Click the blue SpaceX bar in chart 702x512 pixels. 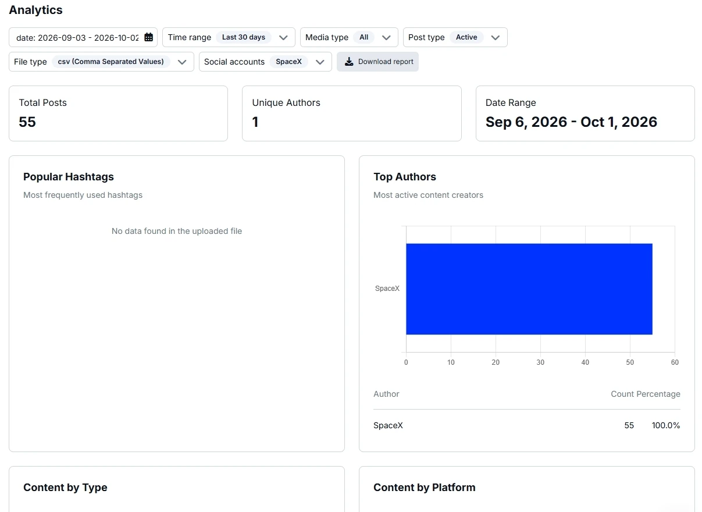tap(529, 289)
